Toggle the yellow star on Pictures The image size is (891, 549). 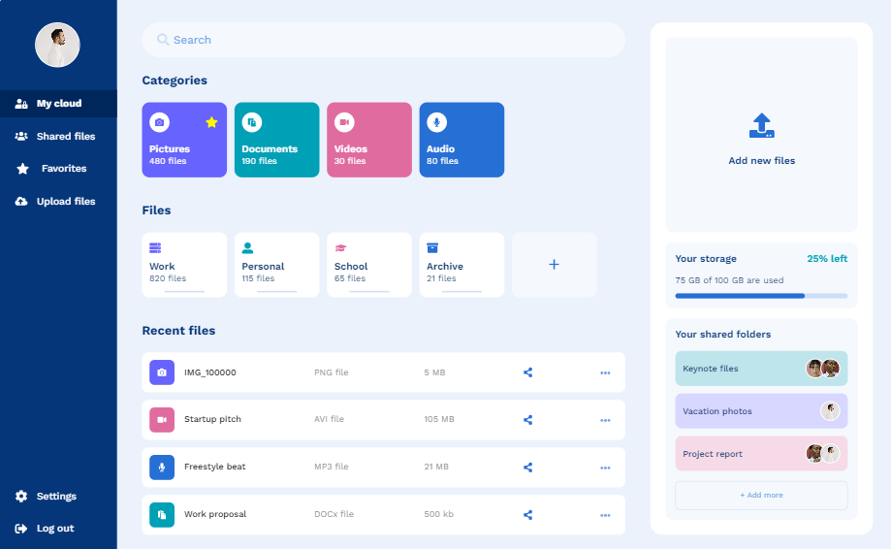(x=211, y=122)
